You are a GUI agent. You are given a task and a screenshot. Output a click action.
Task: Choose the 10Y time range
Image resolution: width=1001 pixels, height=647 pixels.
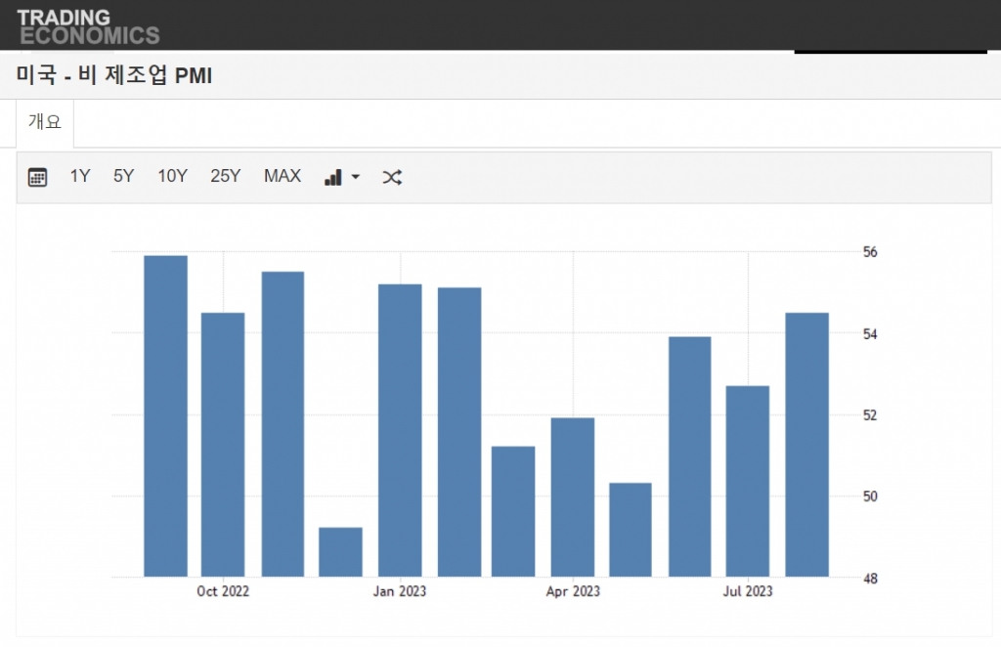pos(172,176)
